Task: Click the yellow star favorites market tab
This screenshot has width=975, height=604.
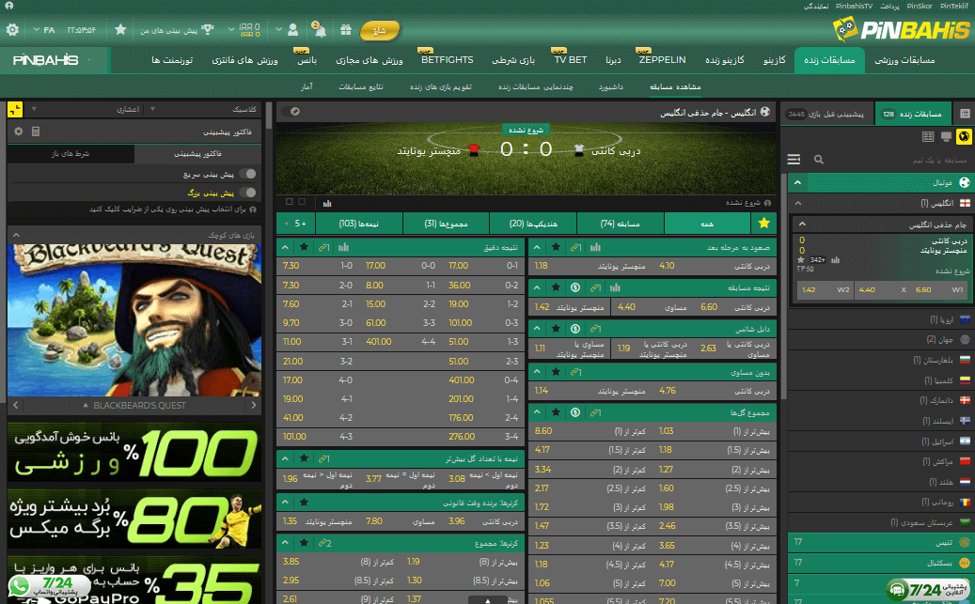Action: (763, 223)
